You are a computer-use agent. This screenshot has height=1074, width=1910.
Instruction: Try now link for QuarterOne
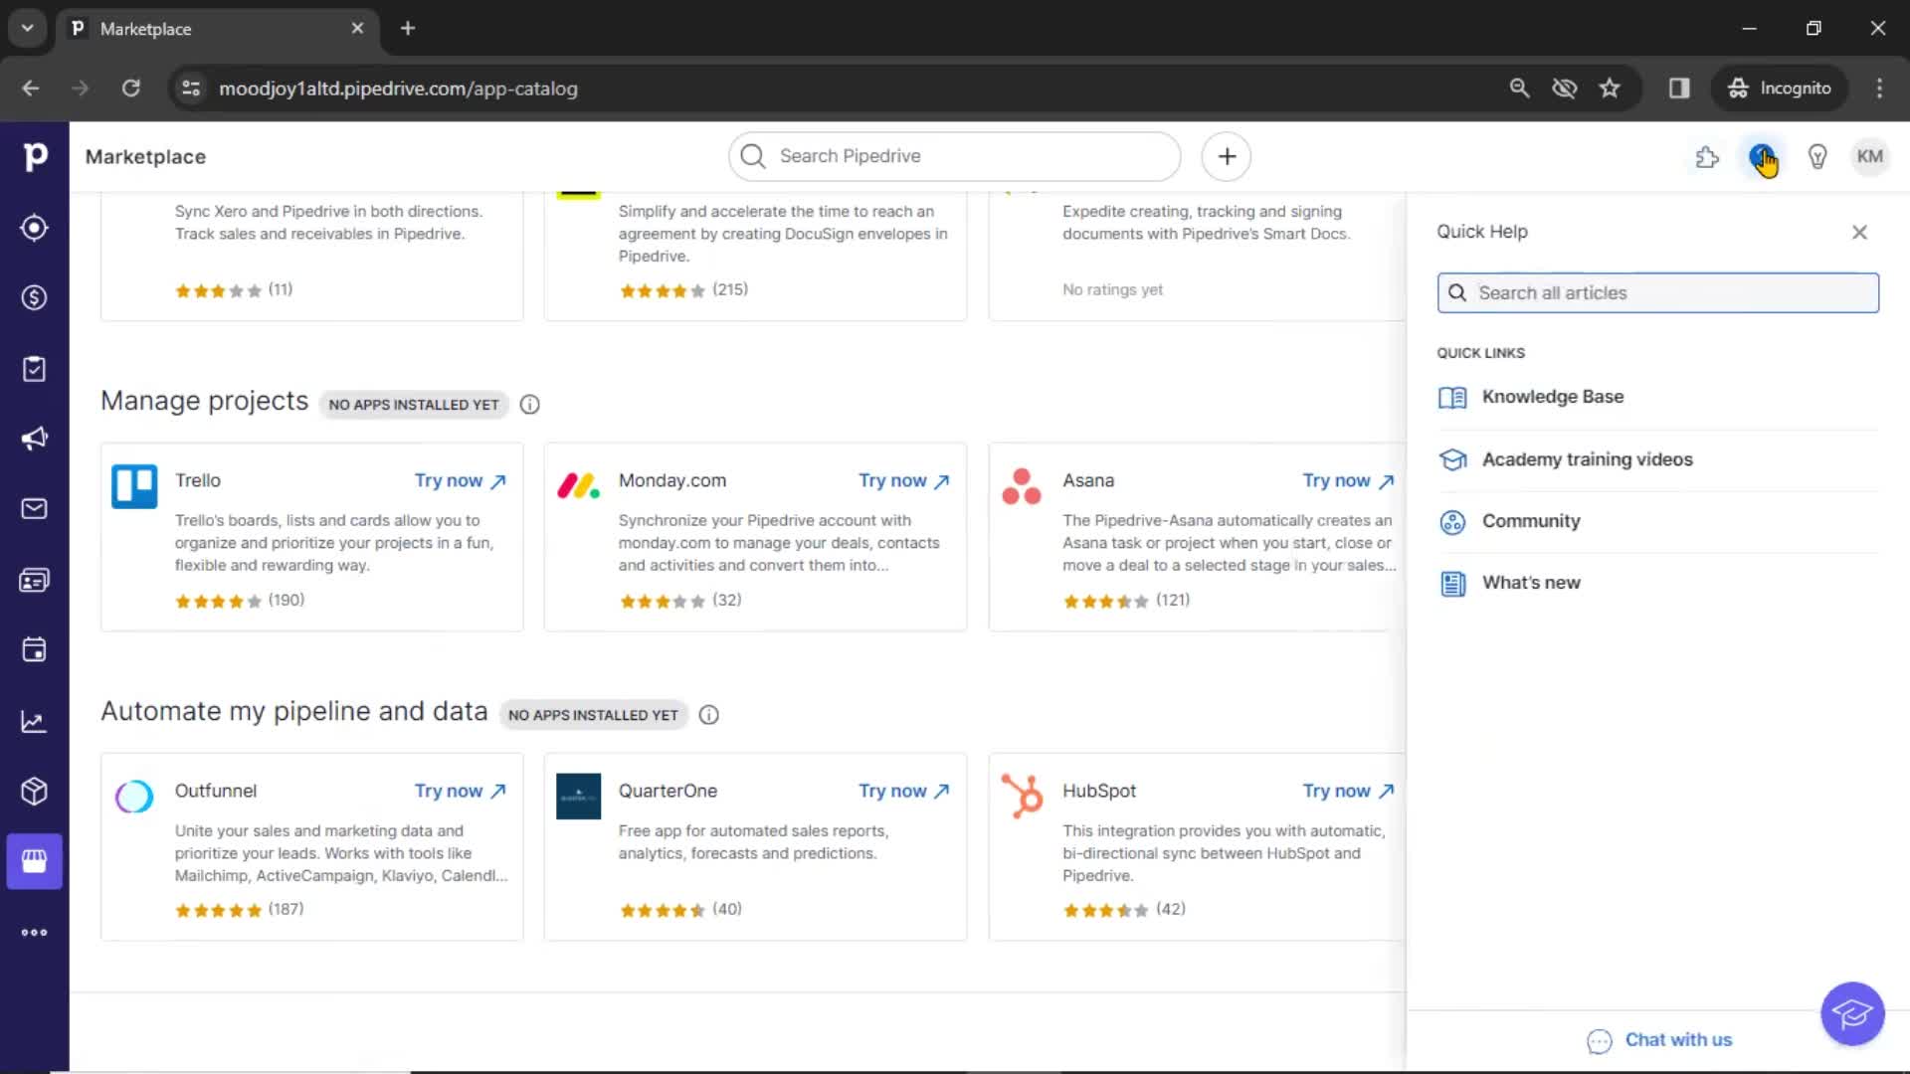[x=904, y=791]
